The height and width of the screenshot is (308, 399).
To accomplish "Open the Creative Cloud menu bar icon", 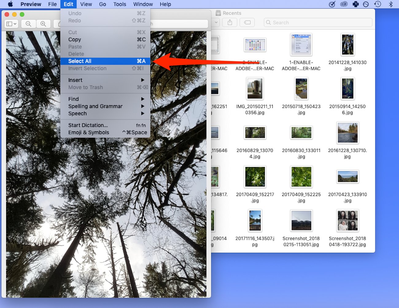I will pyautogui.click(x=344, y=4).
